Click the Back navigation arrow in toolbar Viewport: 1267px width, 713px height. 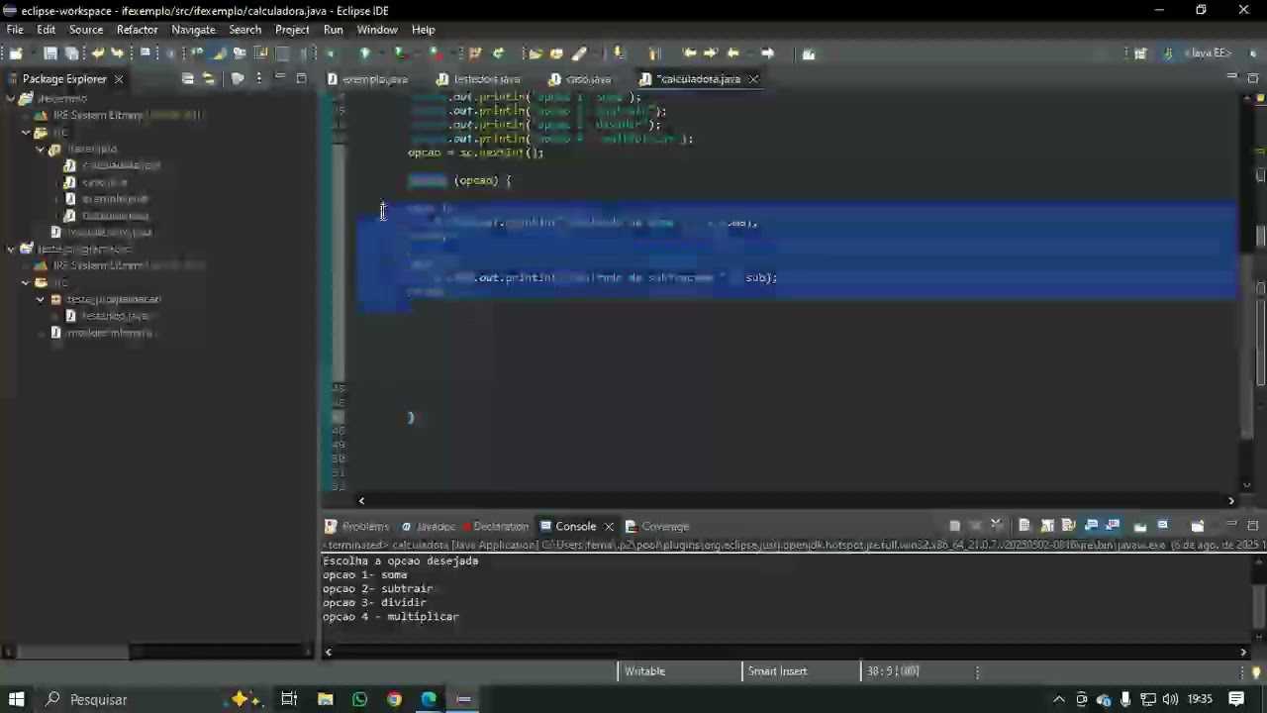[733, 53]
